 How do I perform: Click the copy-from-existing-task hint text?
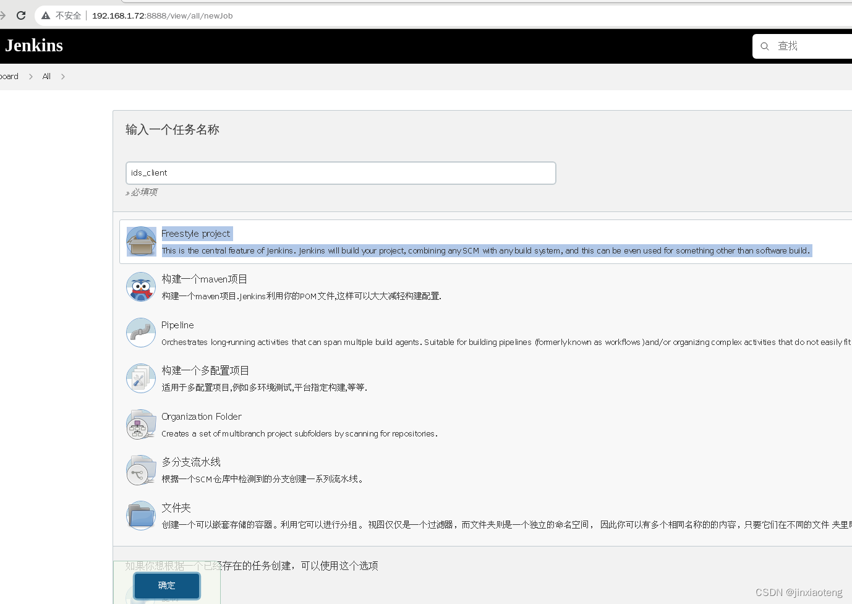[x=252, y=566]
